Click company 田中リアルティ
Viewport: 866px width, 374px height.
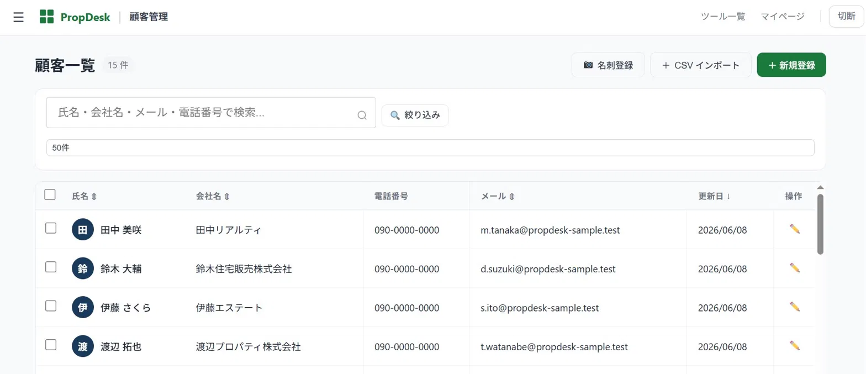(229, 230)
